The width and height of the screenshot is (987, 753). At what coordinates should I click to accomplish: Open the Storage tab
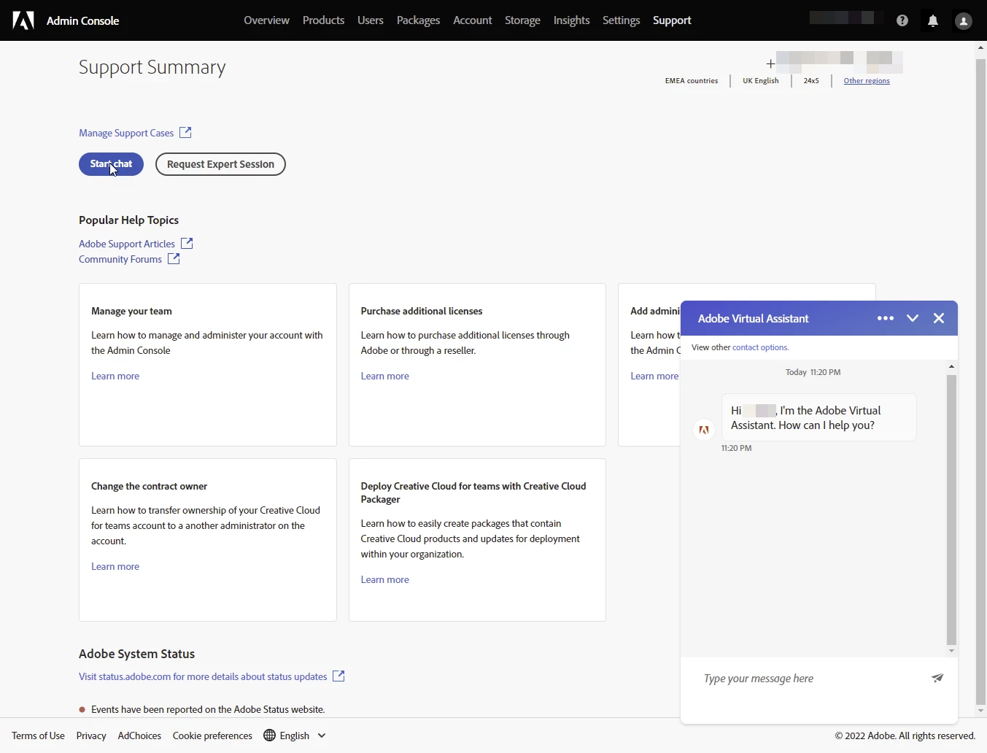(x=522, y=20)
